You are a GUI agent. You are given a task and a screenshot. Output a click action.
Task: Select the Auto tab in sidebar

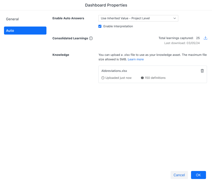pyautogui.click(x=25, y=31)
